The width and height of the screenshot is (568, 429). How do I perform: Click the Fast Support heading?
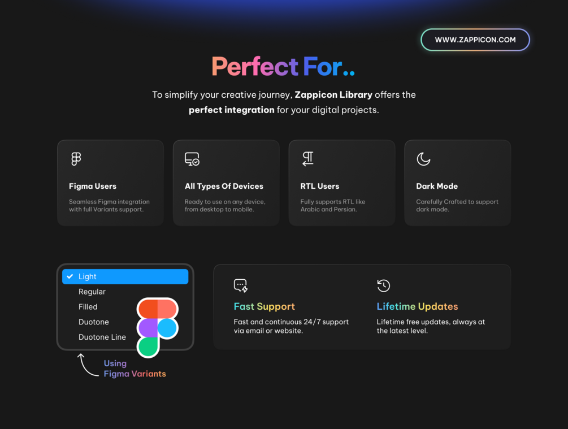point(265,306)
